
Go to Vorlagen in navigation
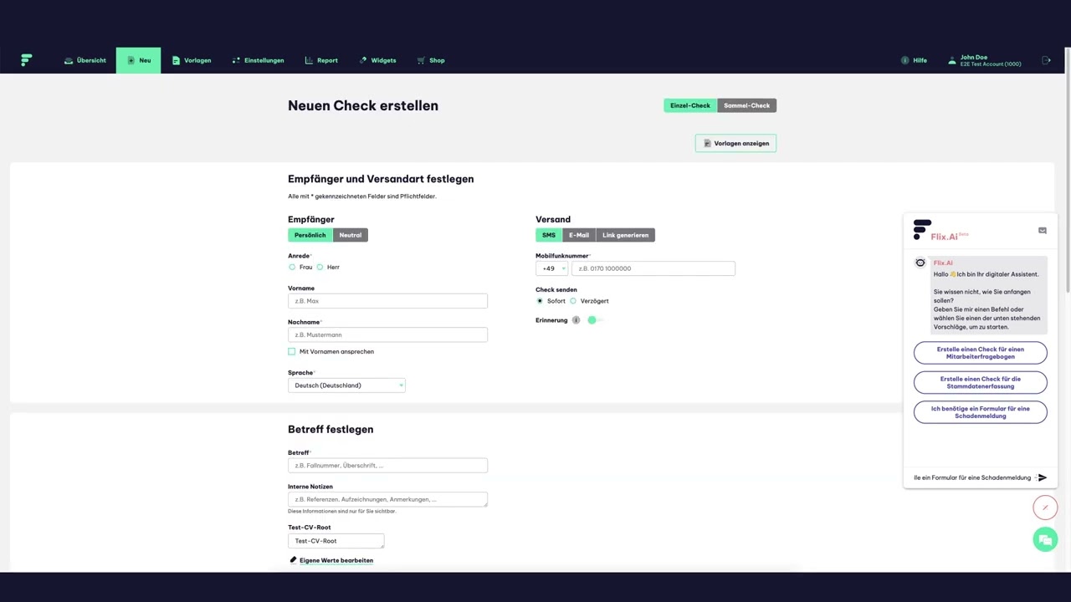point(192,60)
